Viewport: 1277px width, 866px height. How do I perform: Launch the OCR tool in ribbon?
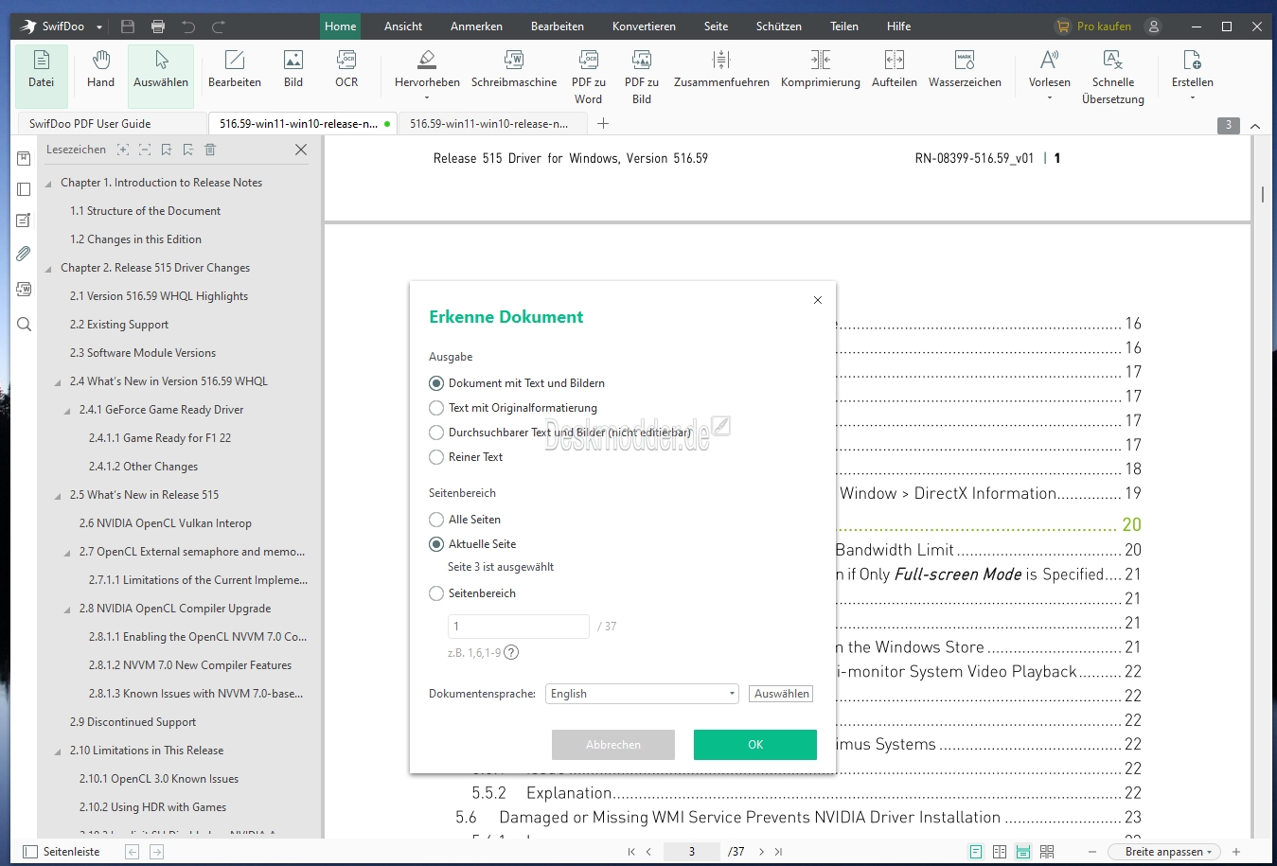[346, 71]
